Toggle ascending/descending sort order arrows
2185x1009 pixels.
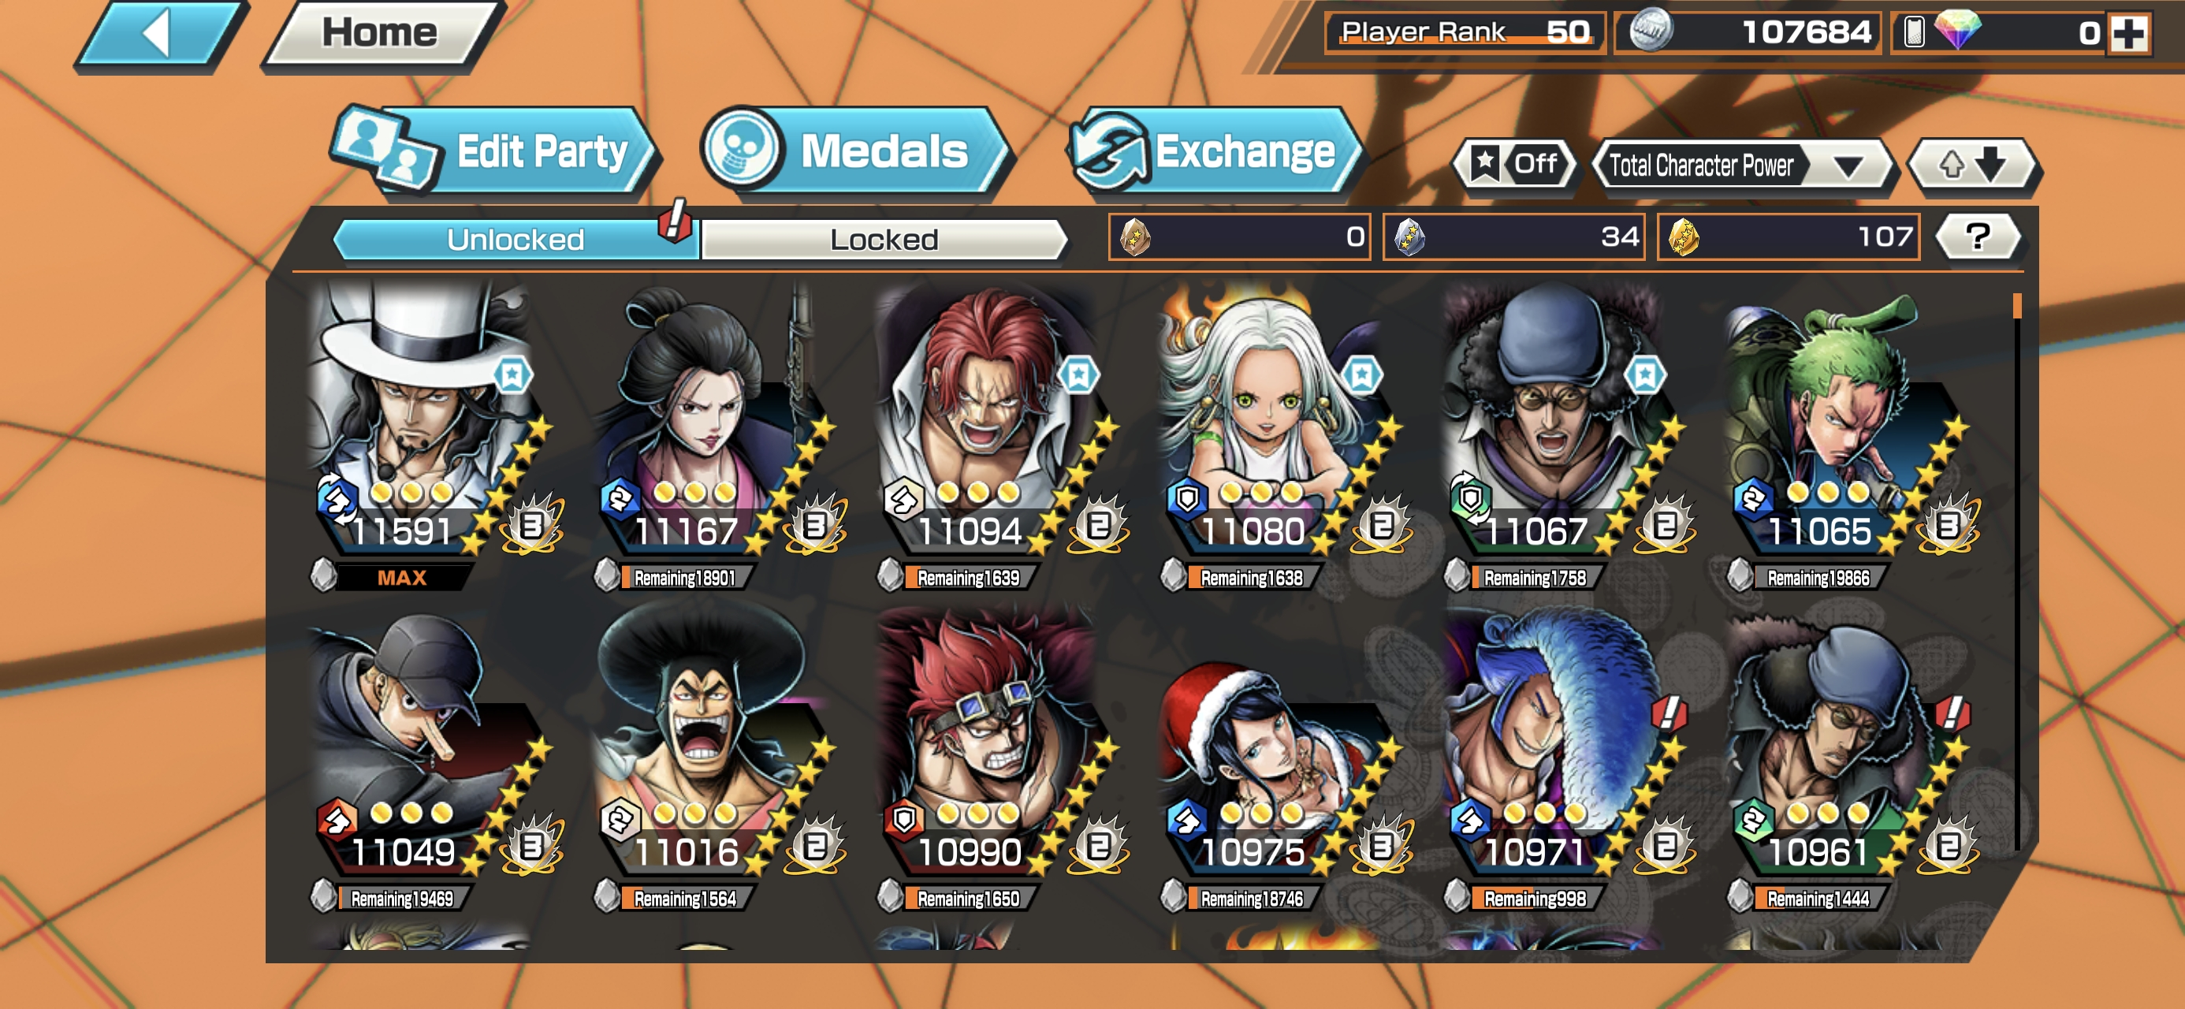coord(1973,164)
